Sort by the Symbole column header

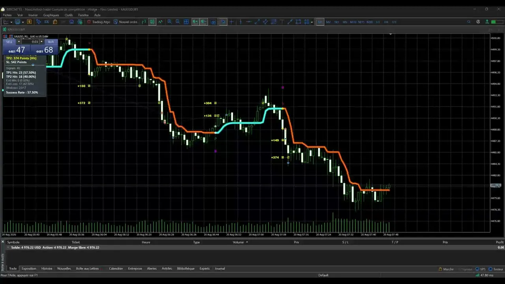coord(13,242)
